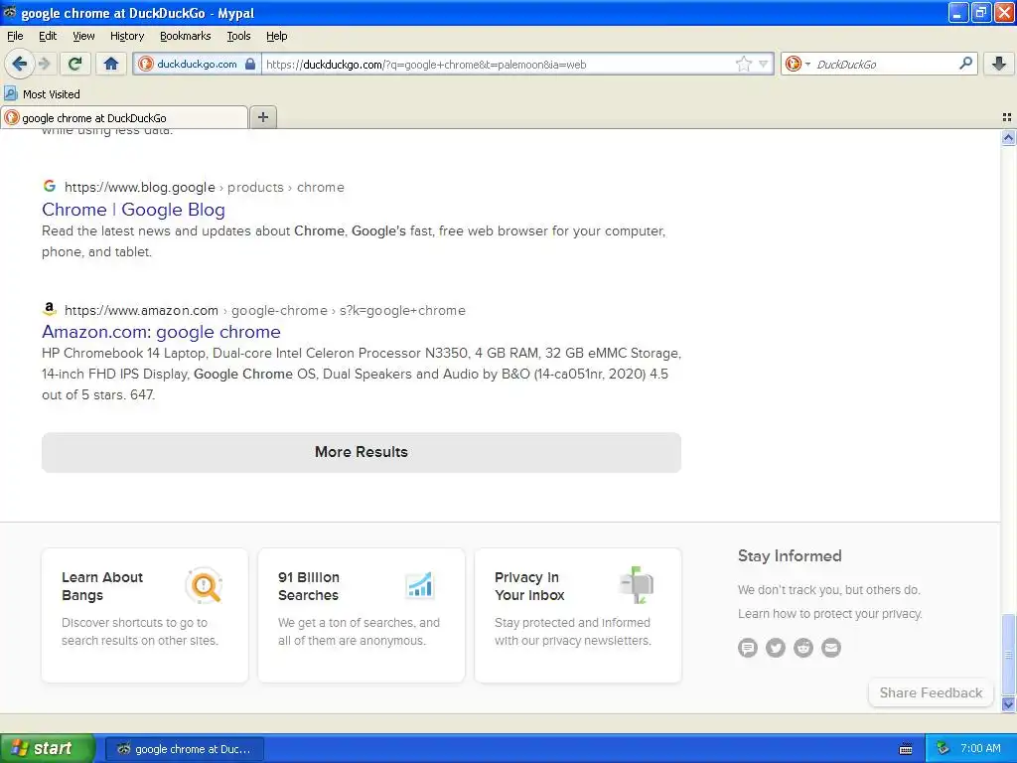The height and width of the screenshot is (763, 1017).
Task: Open the Windows start menu
Action: coord(48,748)
